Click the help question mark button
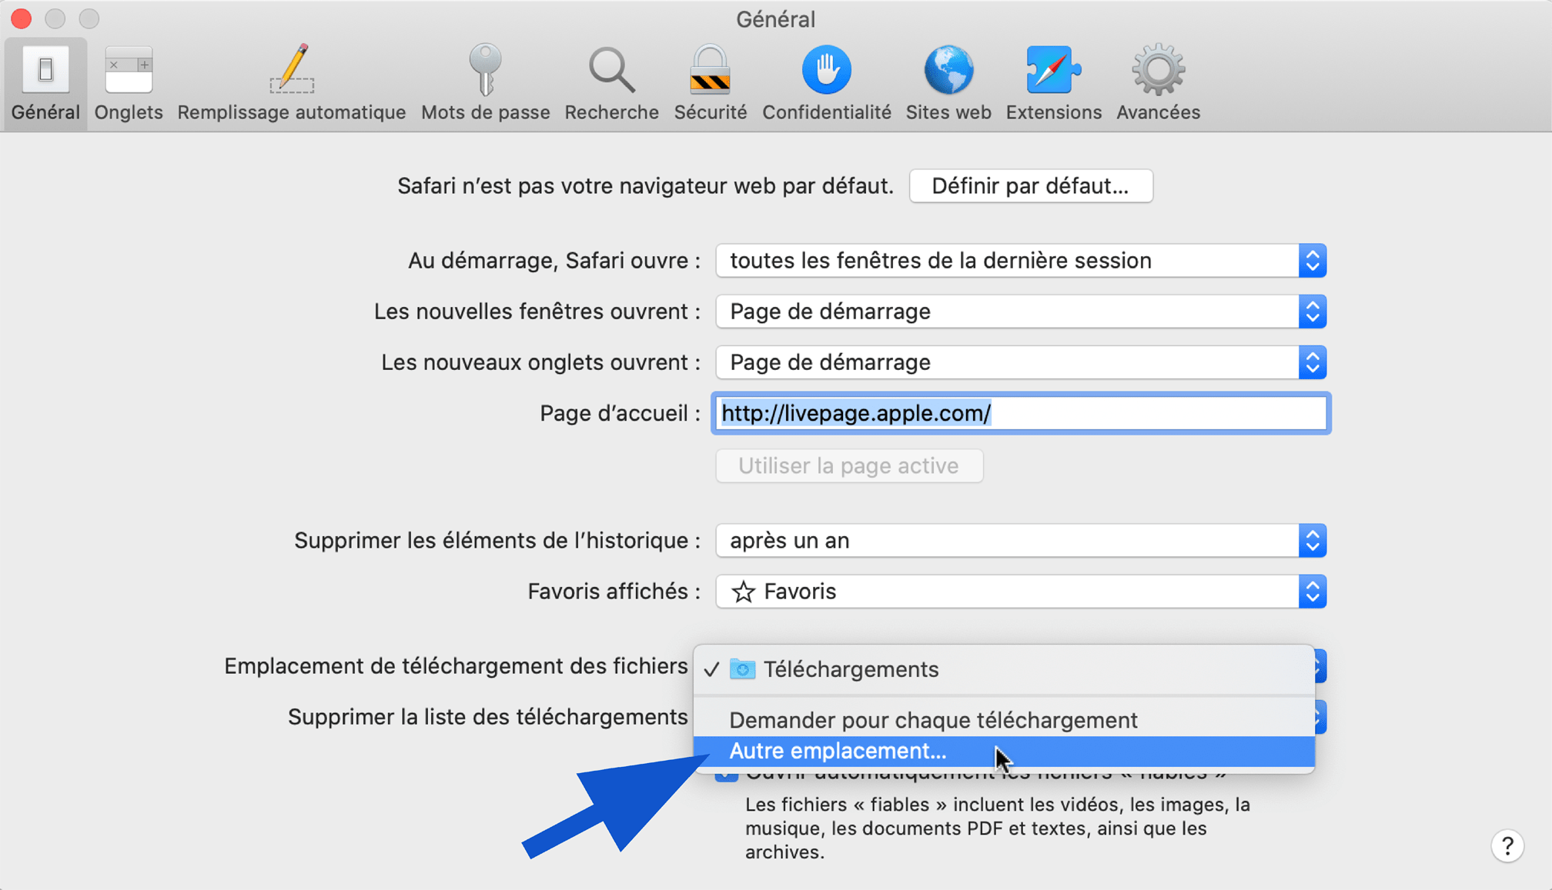Viewport: 1552px width, 890px height. 1507,846
